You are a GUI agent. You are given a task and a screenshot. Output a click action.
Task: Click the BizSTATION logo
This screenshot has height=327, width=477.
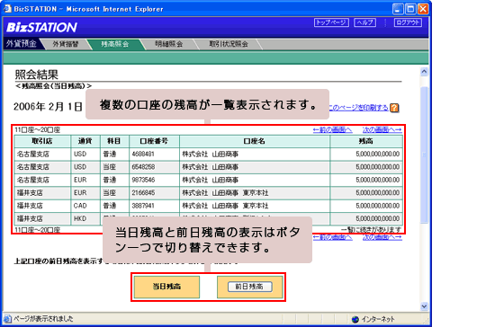(x=41, y=27)
